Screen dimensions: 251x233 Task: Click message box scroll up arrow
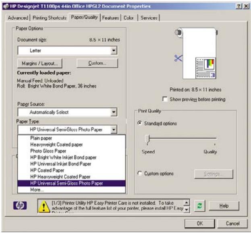click(187, 203)
